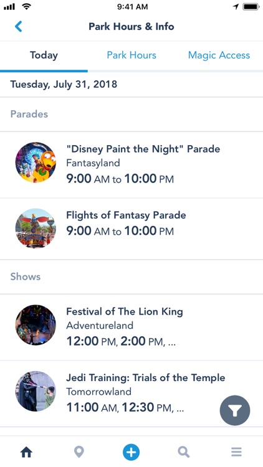Screen dimensions: 263x467
Task: Open Festival of The Lion King show
Action: (x=131, y=328)
